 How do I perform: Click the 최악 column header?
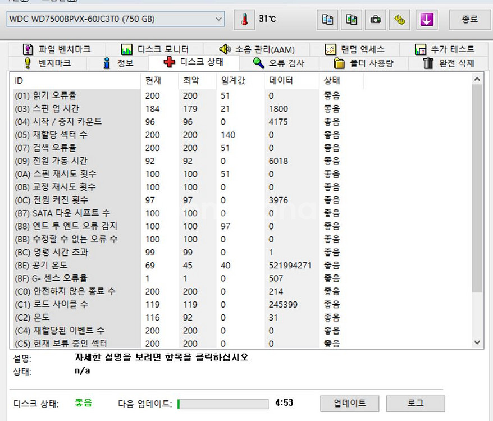tap(198, 81)
